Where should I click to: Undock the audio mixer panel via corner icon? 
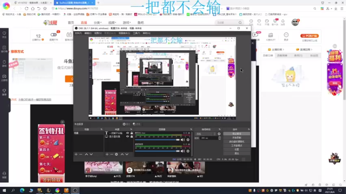point(191,129)
